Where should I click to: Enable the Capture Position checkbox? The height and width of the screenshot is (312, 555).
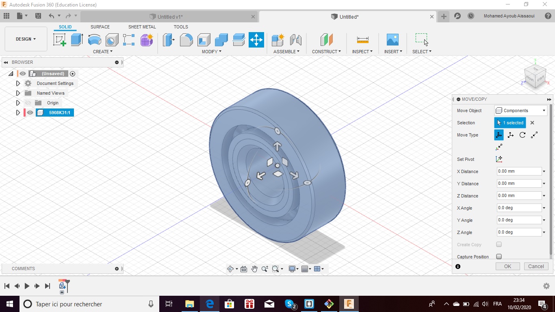tap(499, 257)
